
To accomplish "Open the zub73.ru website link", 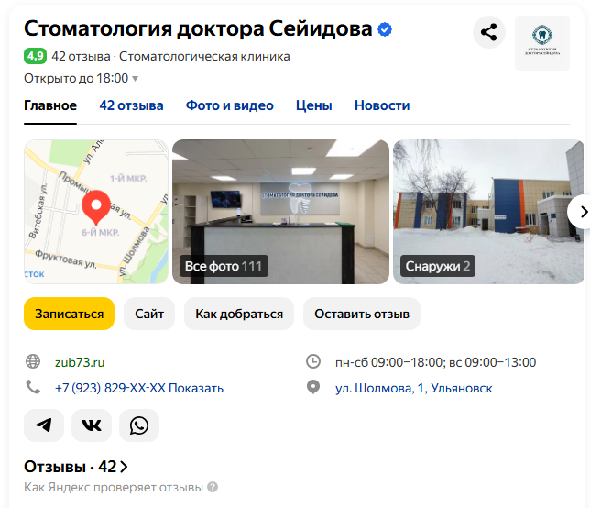I will (x=80, y=362).
